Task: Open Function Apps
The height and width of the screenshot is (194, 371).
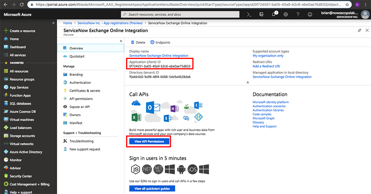Action: click(17, 95)
